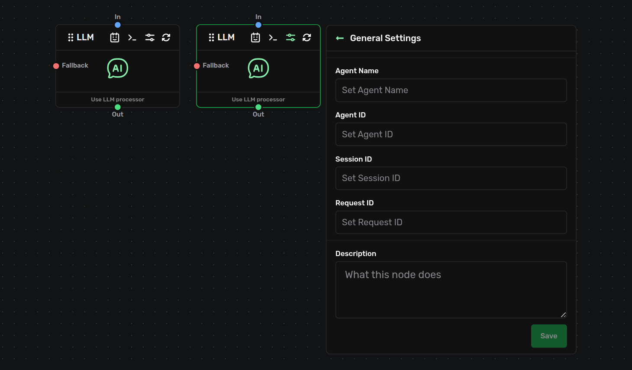The width and height of the screenshot is (632, 370).
Task: Click the General Settings heading
Action: coord(385,38)
